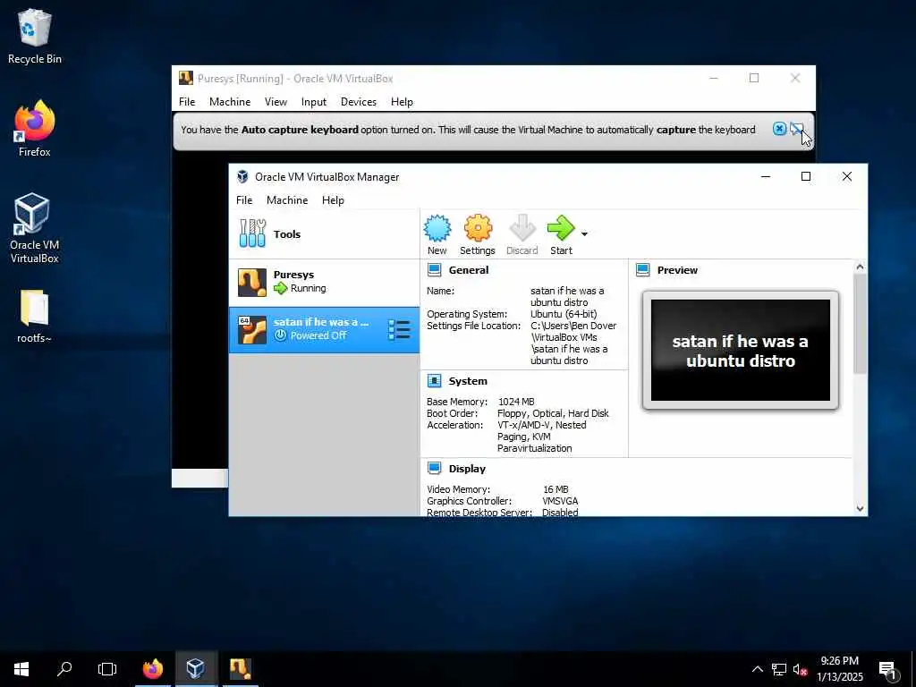This screenshot has height=687, width=916.
Task: Minimize the VirtualBox Manager window
Action: click(766, 176)
